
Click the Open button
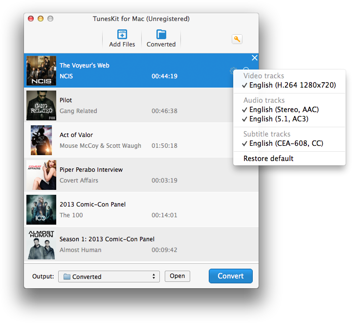[177, 276]
